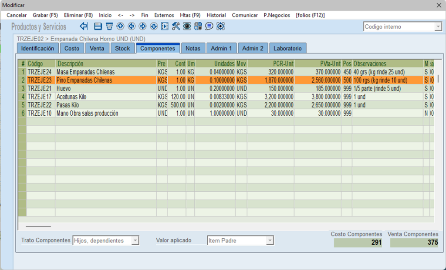Open the calculator icon in toolbar

198,27
